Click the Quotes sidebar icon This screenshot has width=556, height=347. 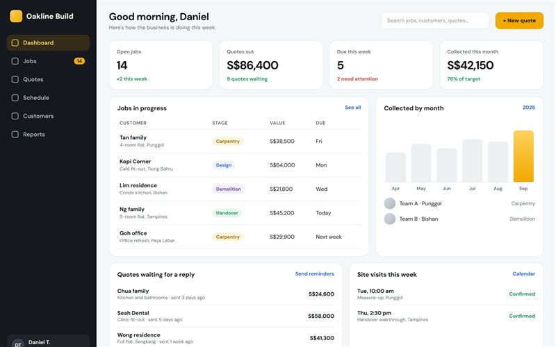coord(15,79)
